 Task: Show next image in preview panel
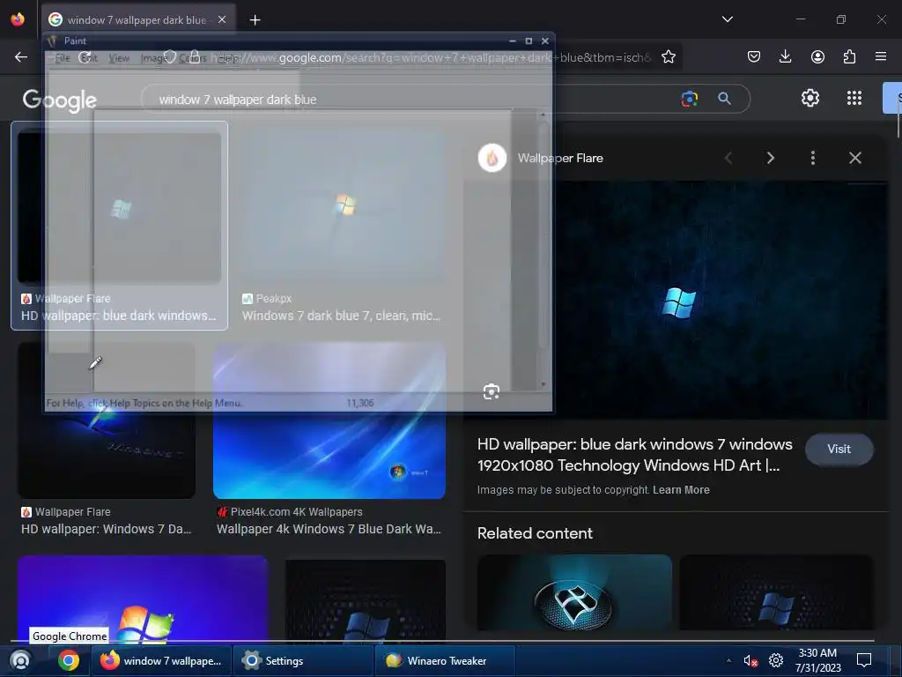tap(771, 158)
